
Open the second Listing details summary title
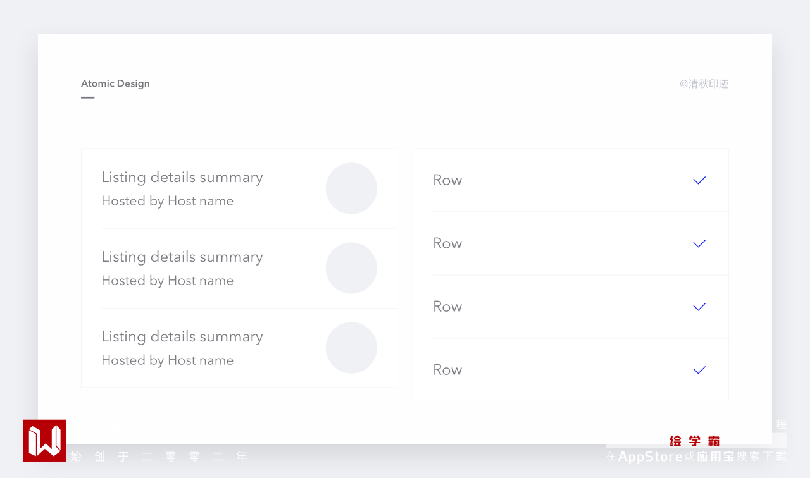pos(182,257)
